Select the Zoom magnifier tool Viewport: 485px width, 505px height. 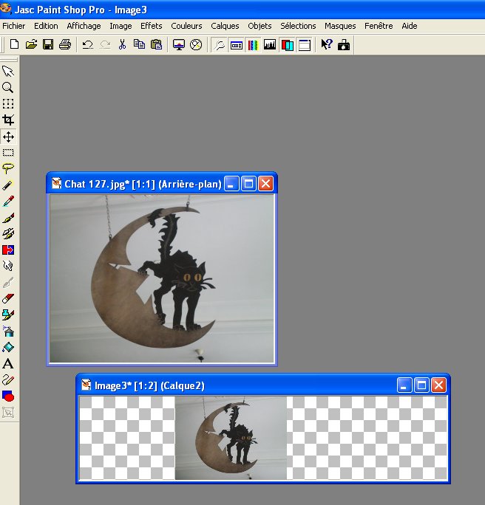(8, 88)
